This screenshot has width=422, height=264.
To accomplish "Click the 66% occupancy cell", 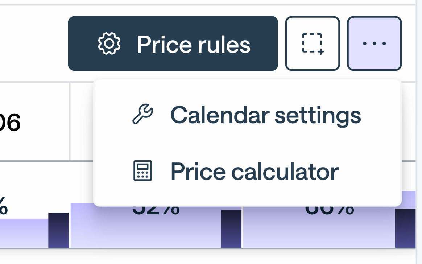I will [319, 227].
